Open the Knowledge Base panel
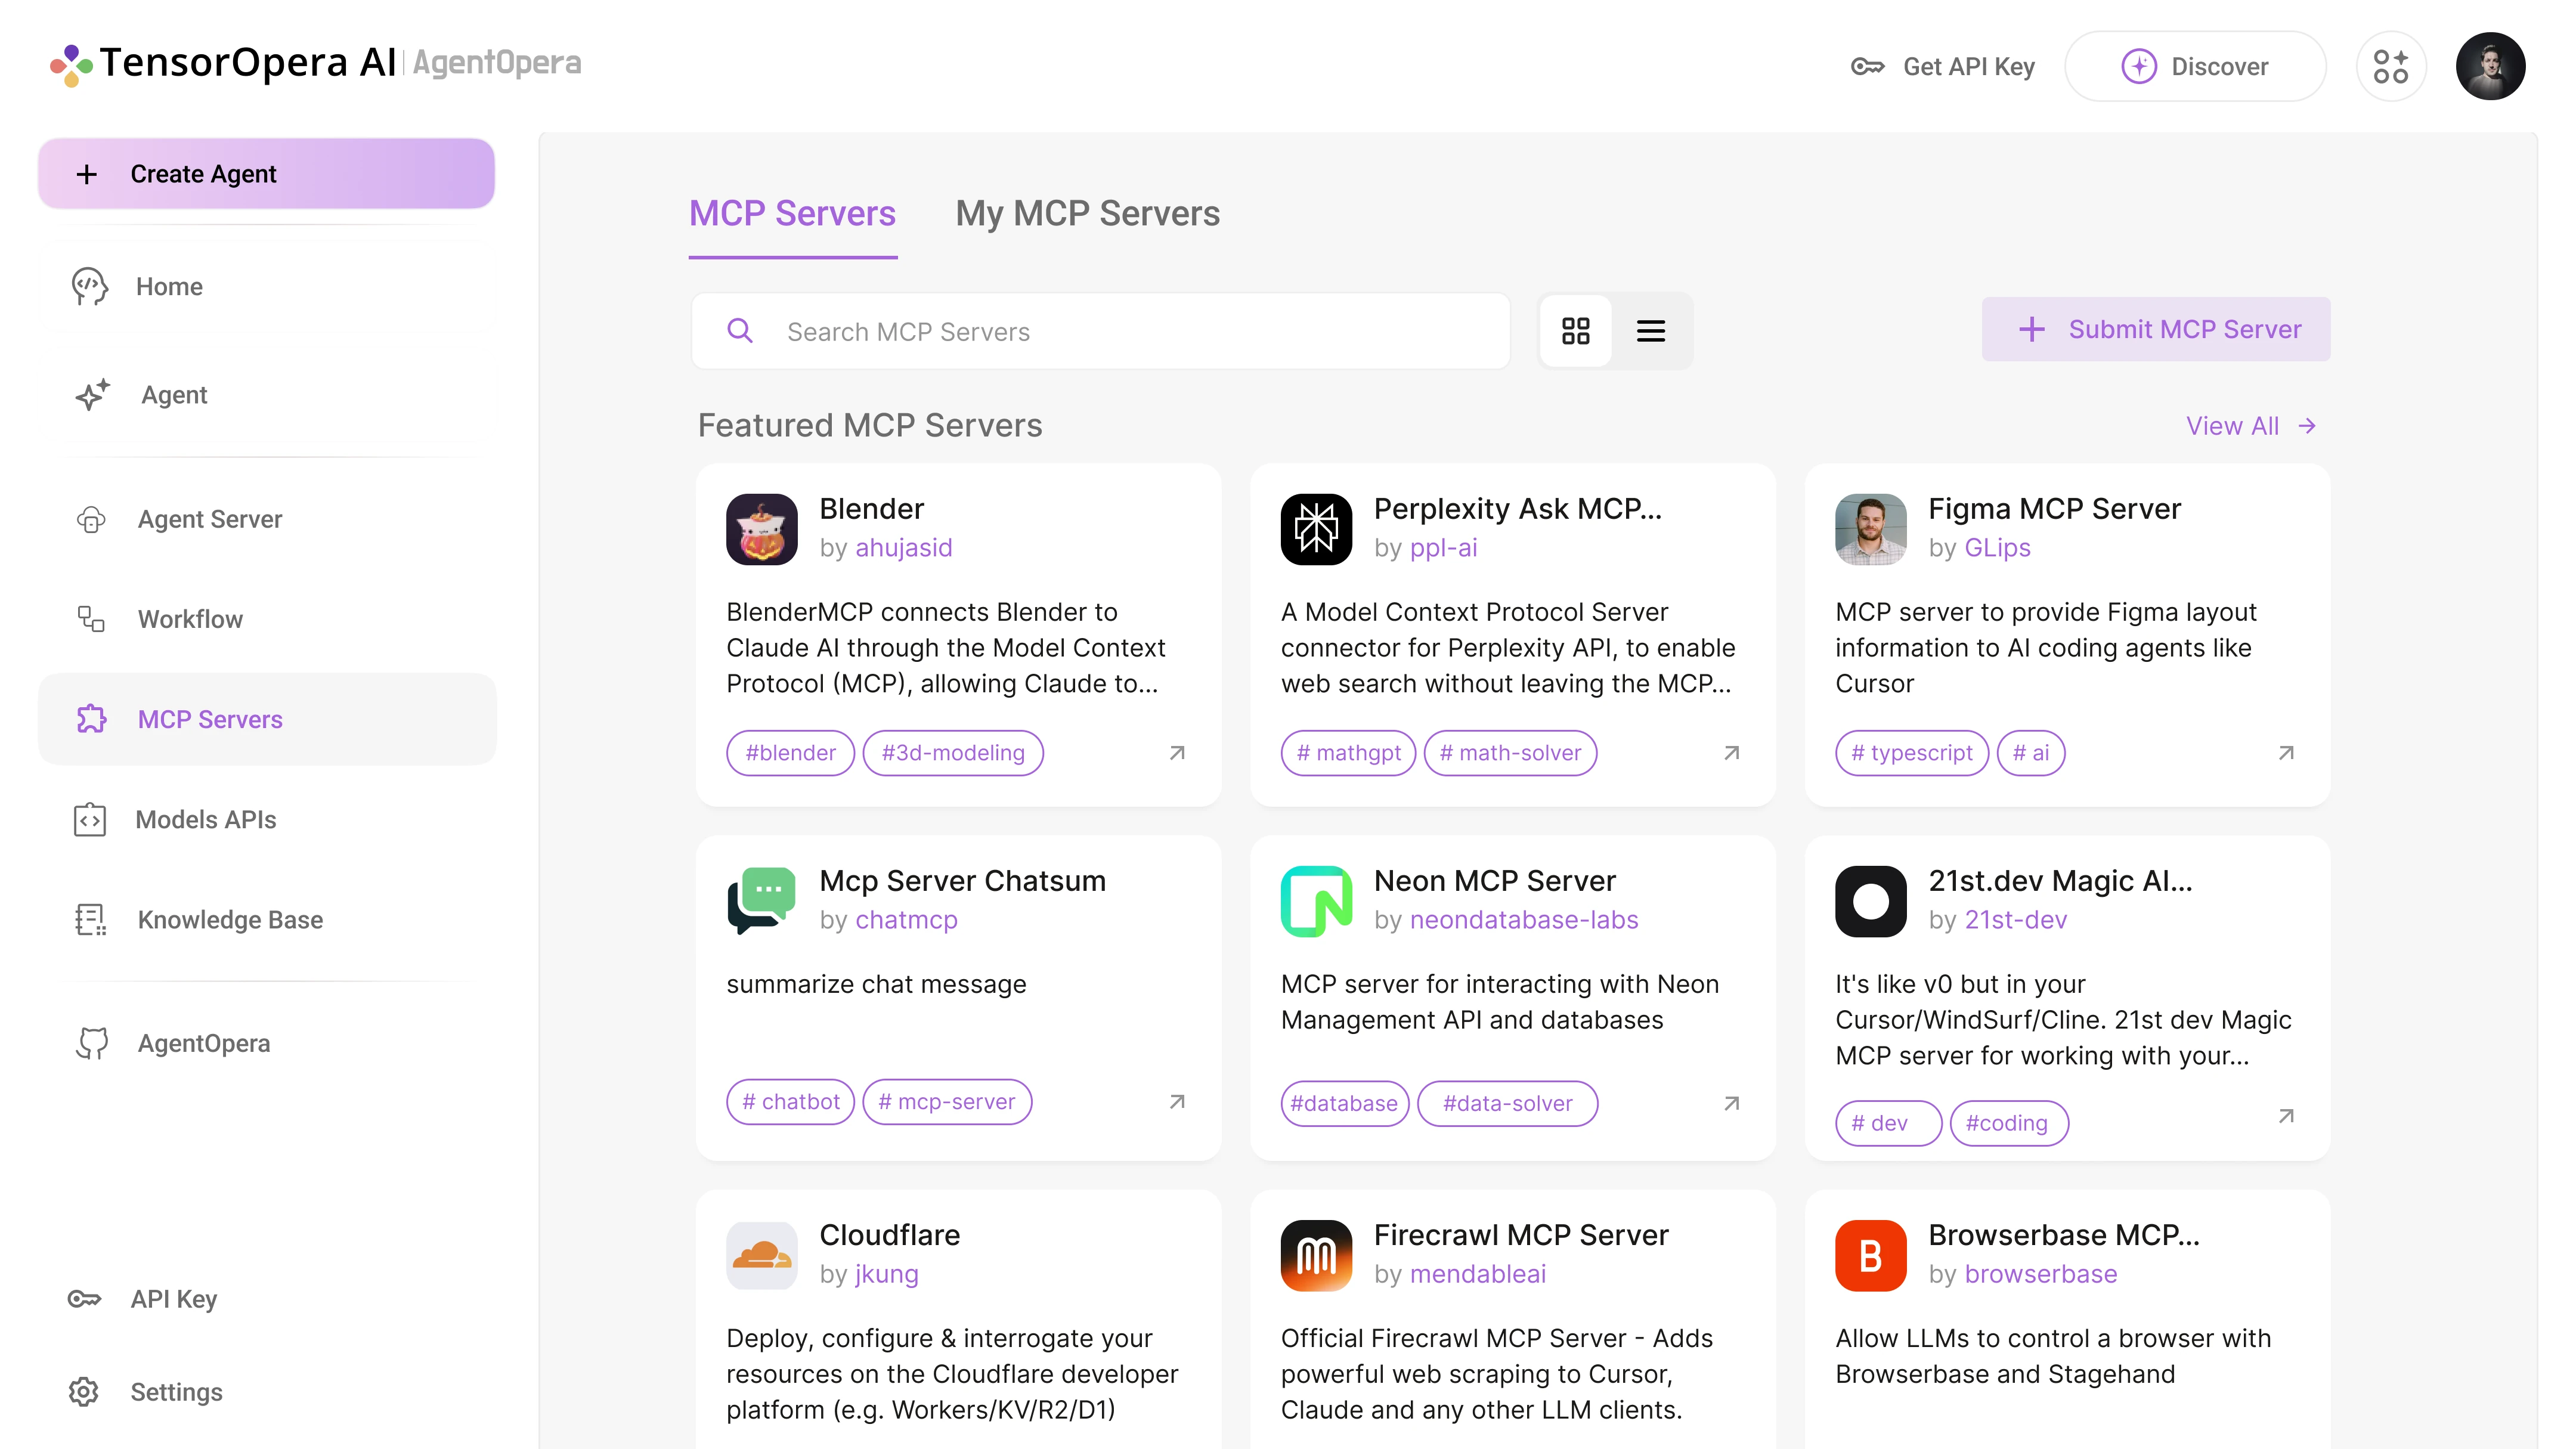The width and height of the screenshot is (2576, 1449). point(229,920)
